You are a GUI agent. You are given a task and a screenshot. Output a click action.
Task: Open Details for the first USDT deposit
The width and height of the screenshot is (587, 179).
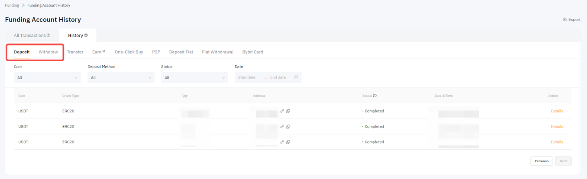(557, 111)
